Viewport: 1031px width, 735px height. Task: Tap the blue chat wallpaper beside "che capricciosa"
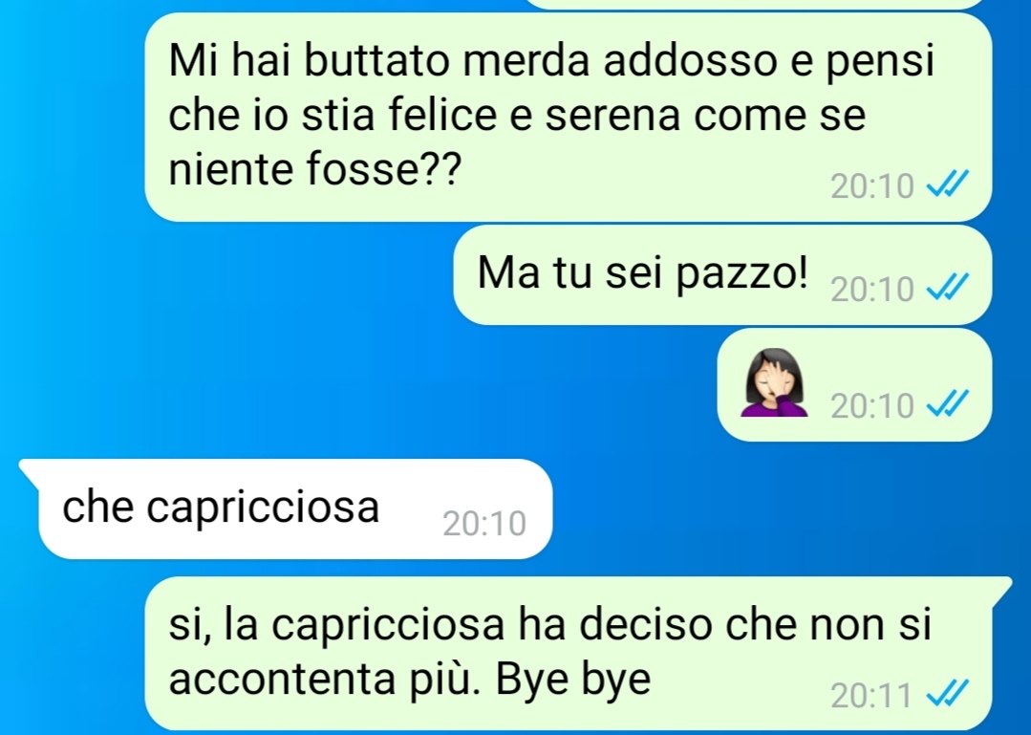[789, 509]
